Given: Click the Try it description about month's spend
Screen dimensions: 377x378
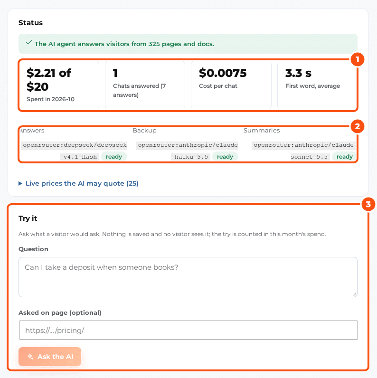Looking at the screenshot, I should pyautogui.click(x=172, y=234).
